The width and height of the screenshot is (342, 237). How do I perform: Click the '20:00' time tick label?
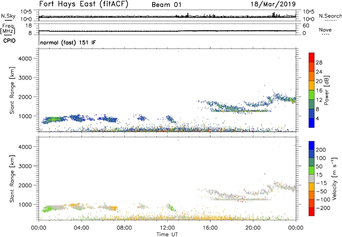tap(253, 228)
